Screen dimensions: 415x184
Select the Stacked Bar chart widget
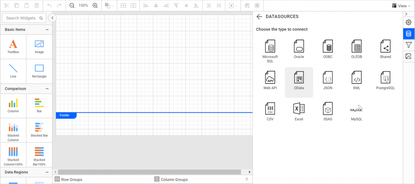pyautogui.click(x=39, y=130)
